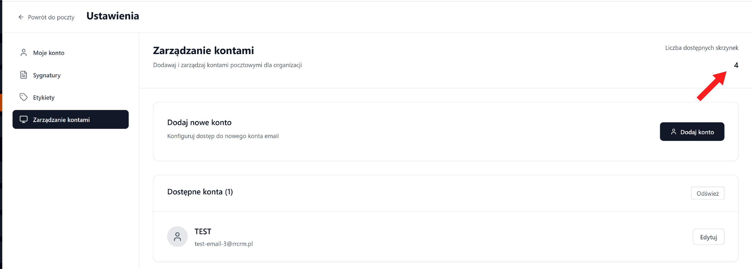Click the Dostępne konta (1) heading
Image resolution: width=752 pixels, height=269 pixels.
200,192
